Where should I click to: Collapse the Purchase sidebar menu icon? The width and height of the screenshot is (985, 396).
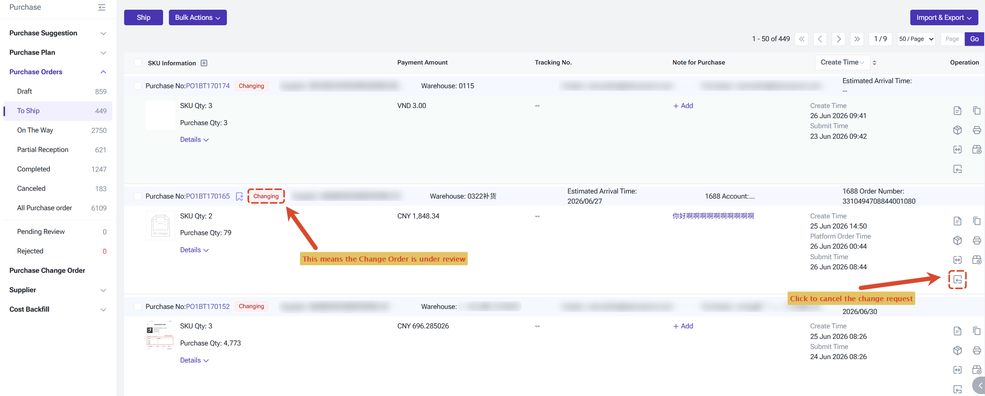[x=102, y=7]
